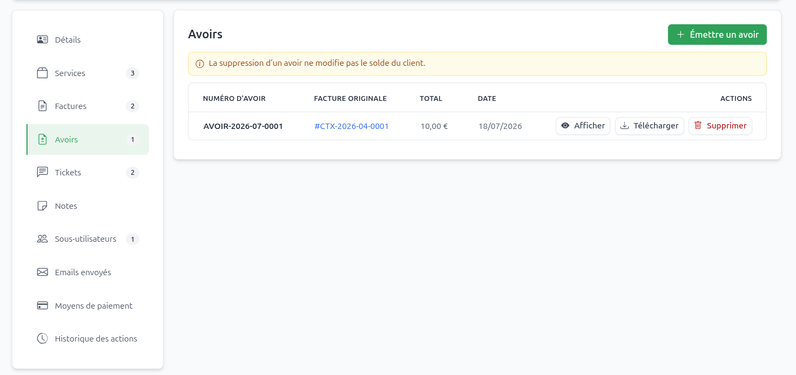Viewport: 796px width, 375px height.
Task: Click the Avoirs page heading
Action: [x=205, y=35]
